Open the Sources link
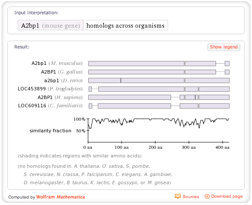Screen dimensions: 252x205 point(191,196)
